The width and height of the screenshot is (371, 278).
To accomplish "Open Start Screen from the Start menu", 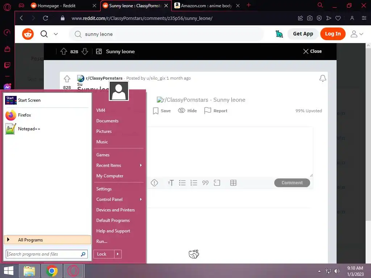I will tap(47, 100).
